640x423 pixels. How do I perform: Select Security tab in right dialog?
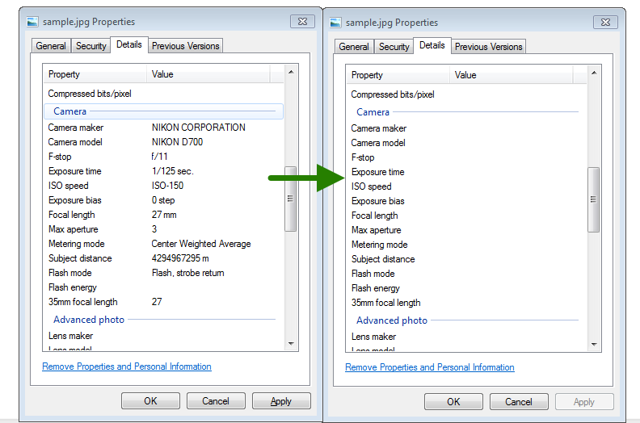(x=394, y=47)
